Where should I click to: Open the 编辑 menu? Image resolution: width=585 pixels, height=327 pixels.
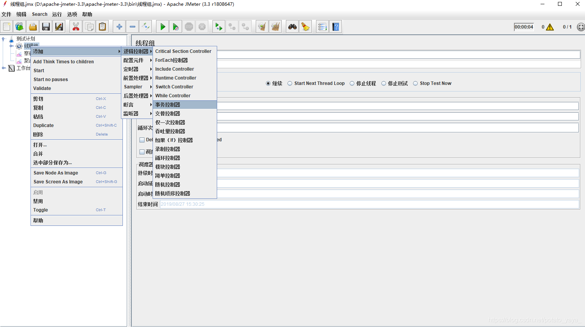pos(21,14)
